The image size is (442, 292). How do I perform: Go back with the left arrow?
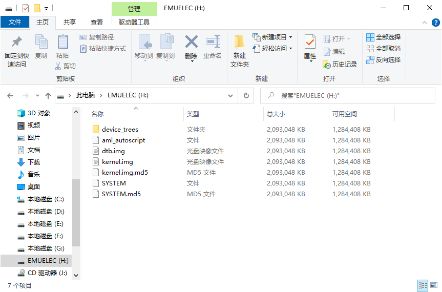tap(10, 96)
